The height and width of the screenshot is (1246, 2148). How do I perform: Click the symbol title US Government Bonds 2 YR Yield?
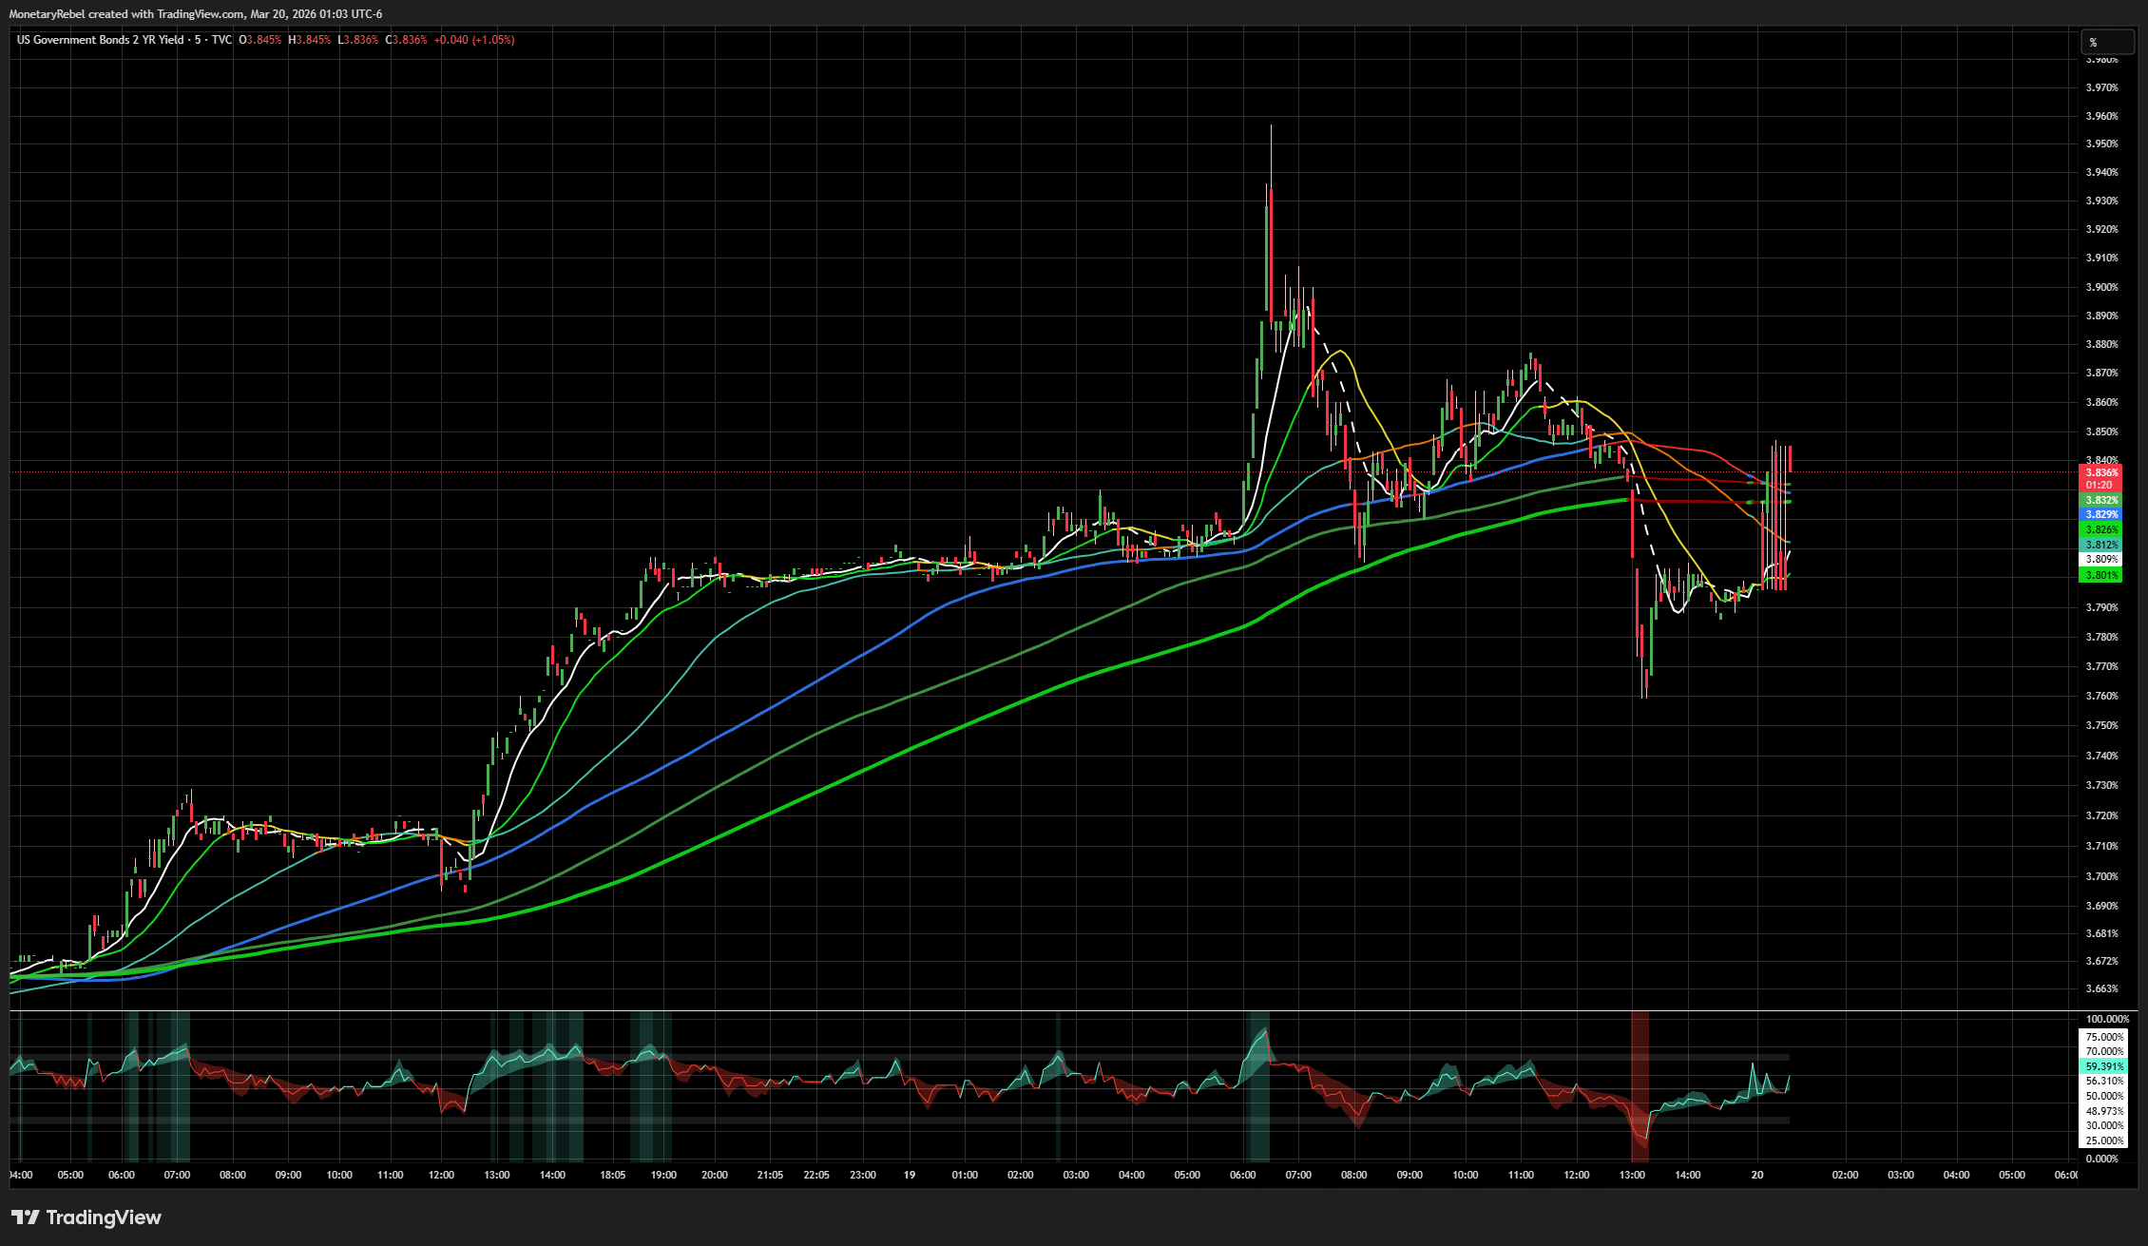coord(101,40)
